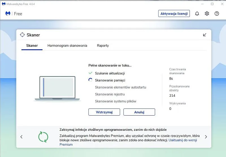Pause the scan with Wstrzymaj
Viewport: 226px width, 157px height.
tap(104, 112)
